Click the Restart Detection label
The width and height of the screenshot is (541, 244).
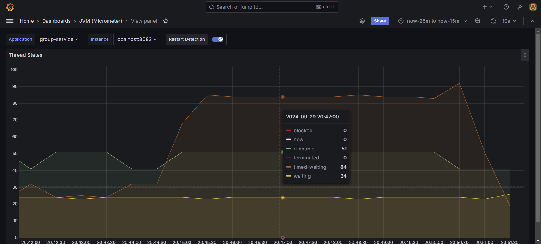187,39
